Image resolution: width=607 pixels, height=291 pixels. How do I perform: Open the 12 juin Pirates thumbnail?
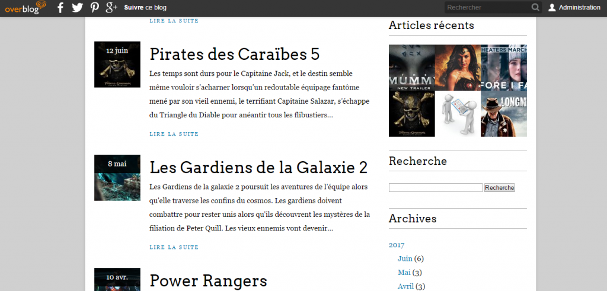tap(117, 65)
